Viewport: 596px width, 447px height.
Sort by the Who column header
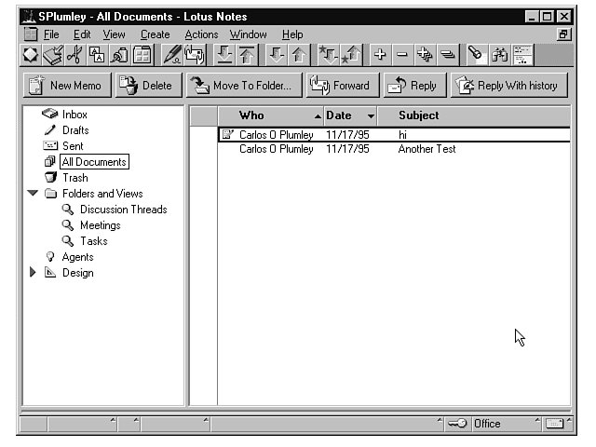pyautogui.click(x=251, y=115)
